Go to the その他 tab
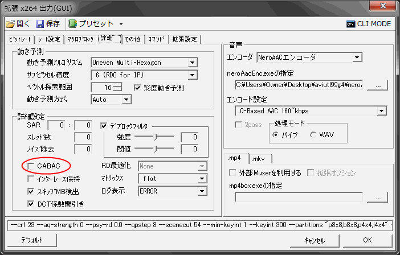The image size is (400, 255). [x=132, y=39]
